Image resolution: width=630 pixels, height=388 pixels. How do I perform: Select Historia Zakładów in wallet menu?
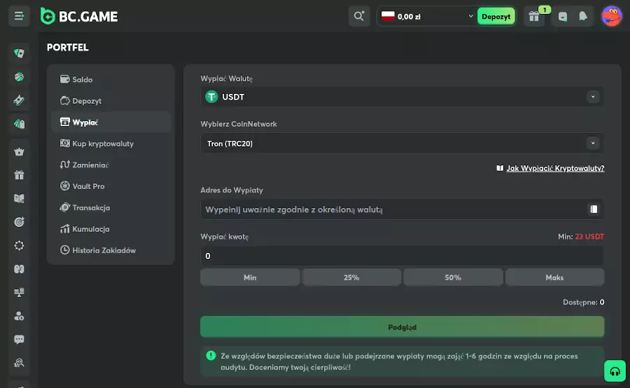tap(104, 250)
